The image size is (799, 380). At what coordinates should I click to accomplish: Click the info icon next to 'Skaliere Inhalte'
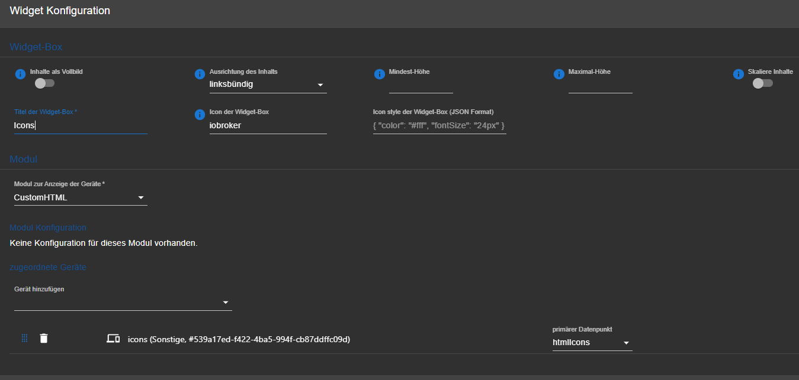pos(739,74)
